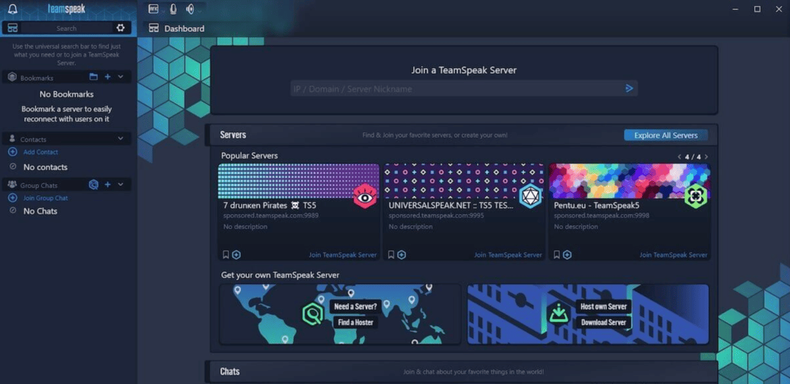Bookmark the 7 drunken Pirates server
Image resolution: width=790 pixels, height=384 pixels.
(224, 254)
